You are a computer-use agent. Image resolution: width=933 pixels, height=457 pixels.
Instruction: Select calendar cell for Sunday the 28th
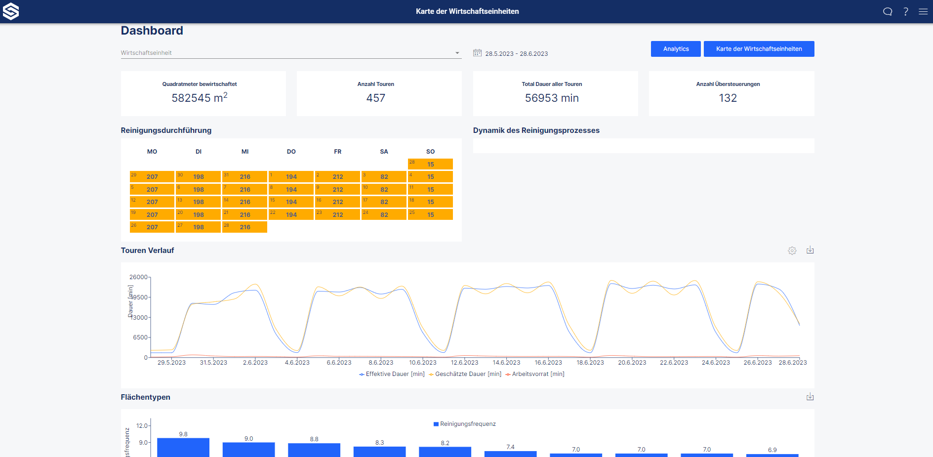[x=430, y=164]
